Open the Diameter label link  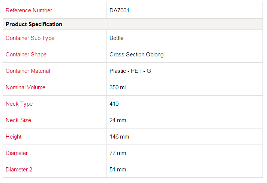point(16,153)
